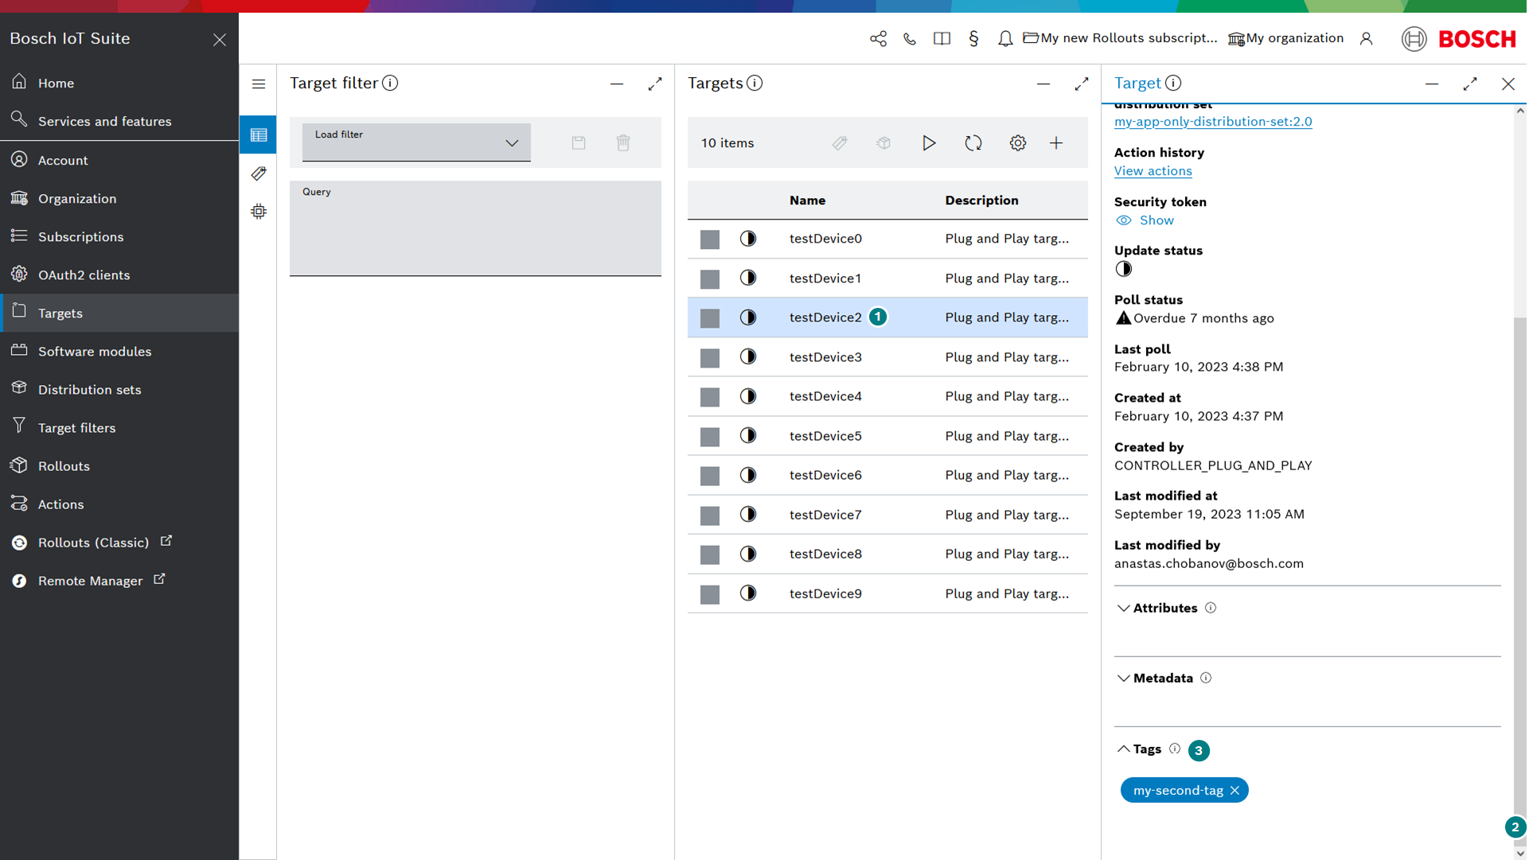Click the delete filter trash icon
Image resolution: width=1529 pixels, height=860 pixels.
623,143
